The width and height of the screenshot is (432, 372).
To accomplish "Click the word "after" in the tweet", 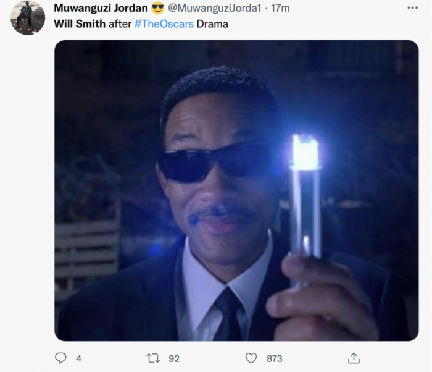I will click(x=120, y=23).
